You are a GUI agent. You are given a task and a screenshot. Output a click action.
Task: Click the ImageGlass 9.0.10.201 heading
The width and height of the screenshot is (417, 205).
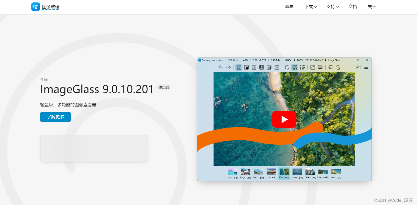(x=97, y=89)
